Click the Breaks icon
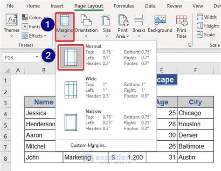 coord(139,20)
